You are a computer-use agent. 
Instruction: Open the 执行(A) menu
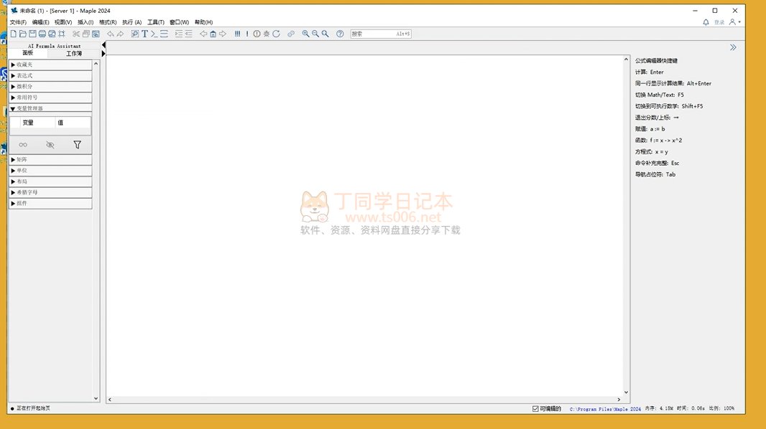pos(131,22)
